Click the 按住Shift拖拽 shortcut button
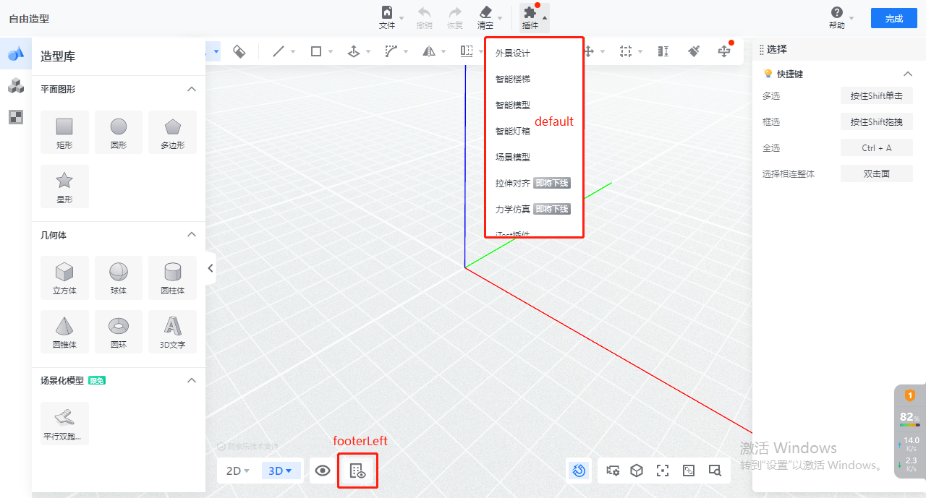926x498 pixels. click(877, 122)
